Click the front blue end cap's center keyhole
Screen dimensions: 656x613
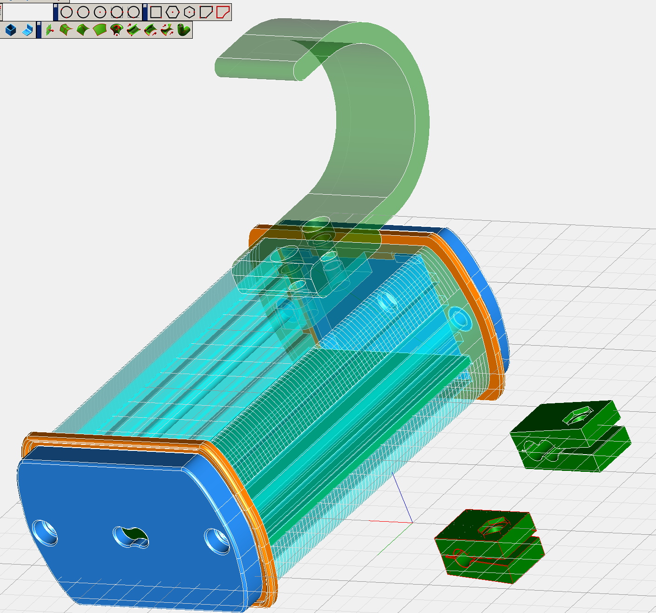pos(131,537)
